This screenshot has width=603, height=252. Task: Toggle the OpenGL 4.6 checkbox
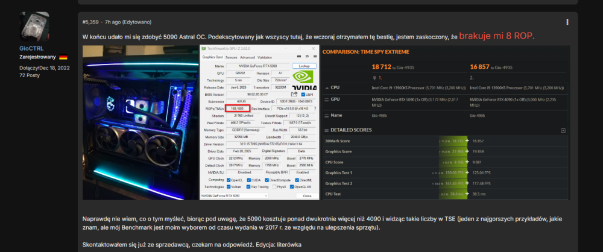coord(292,187)
